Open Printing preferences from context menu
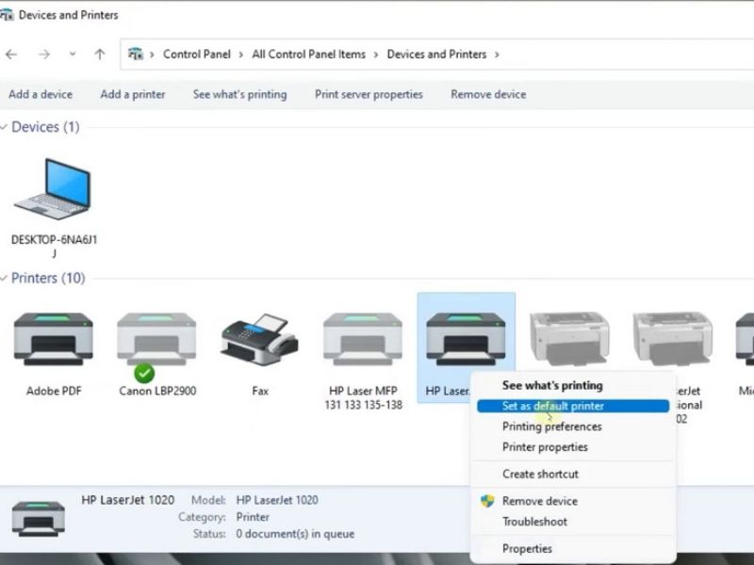Image resolution: width=754 pixels, height=565 pixels. 551,427
